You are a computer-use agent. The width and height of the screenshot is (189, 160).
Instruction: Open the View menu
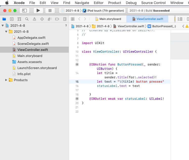[x=55, y=3]
